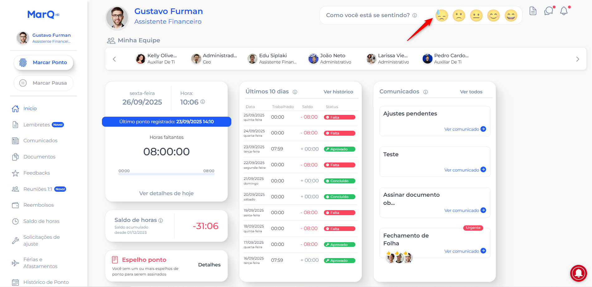592x287 pixels.
Task: Open Ver comunicado for Fechamento de Folha
Action: (465, 251)
